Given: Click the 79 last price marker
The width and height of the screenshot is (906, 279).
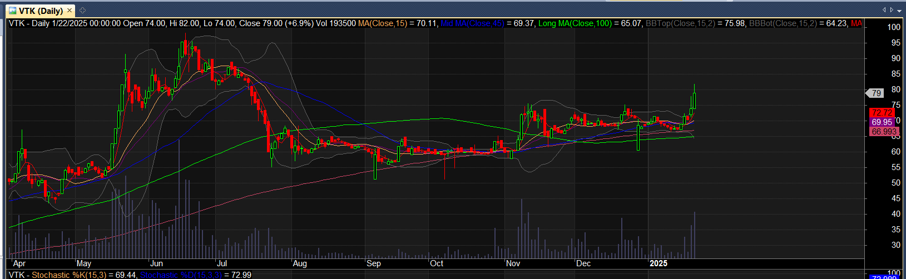Looking at the screenshot, I should [877, 93].
